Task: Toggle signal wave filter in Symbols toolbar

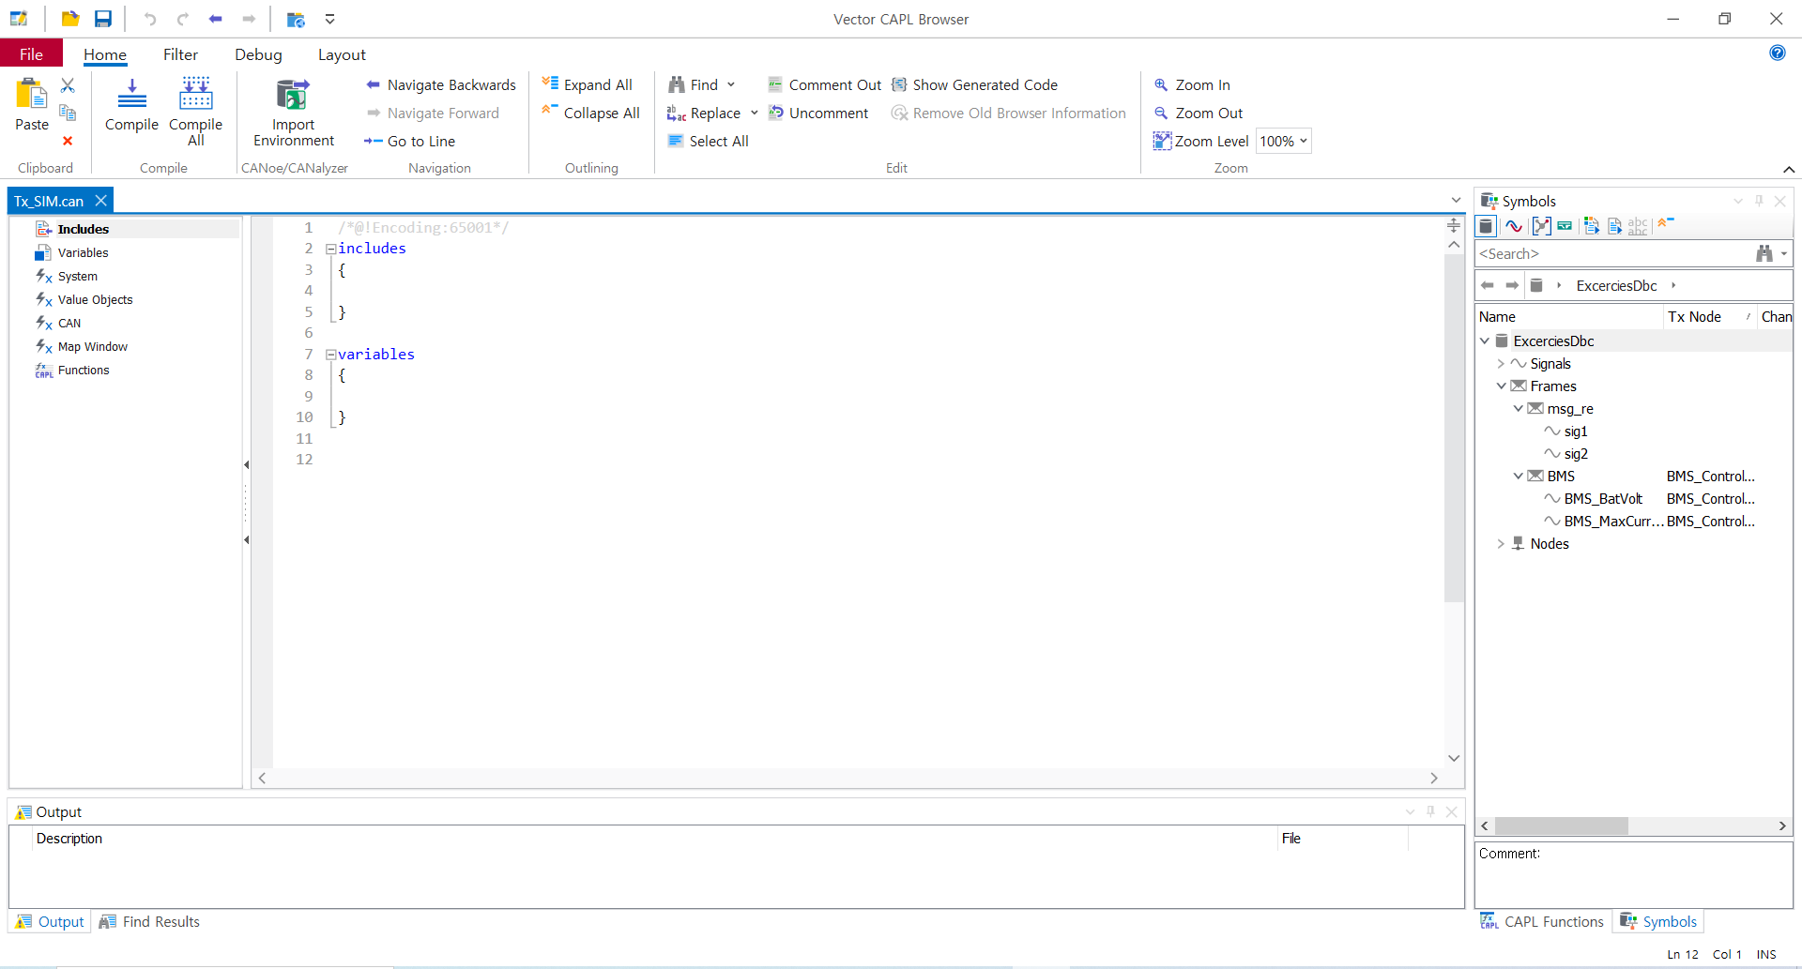Action: click(1514, 226)
